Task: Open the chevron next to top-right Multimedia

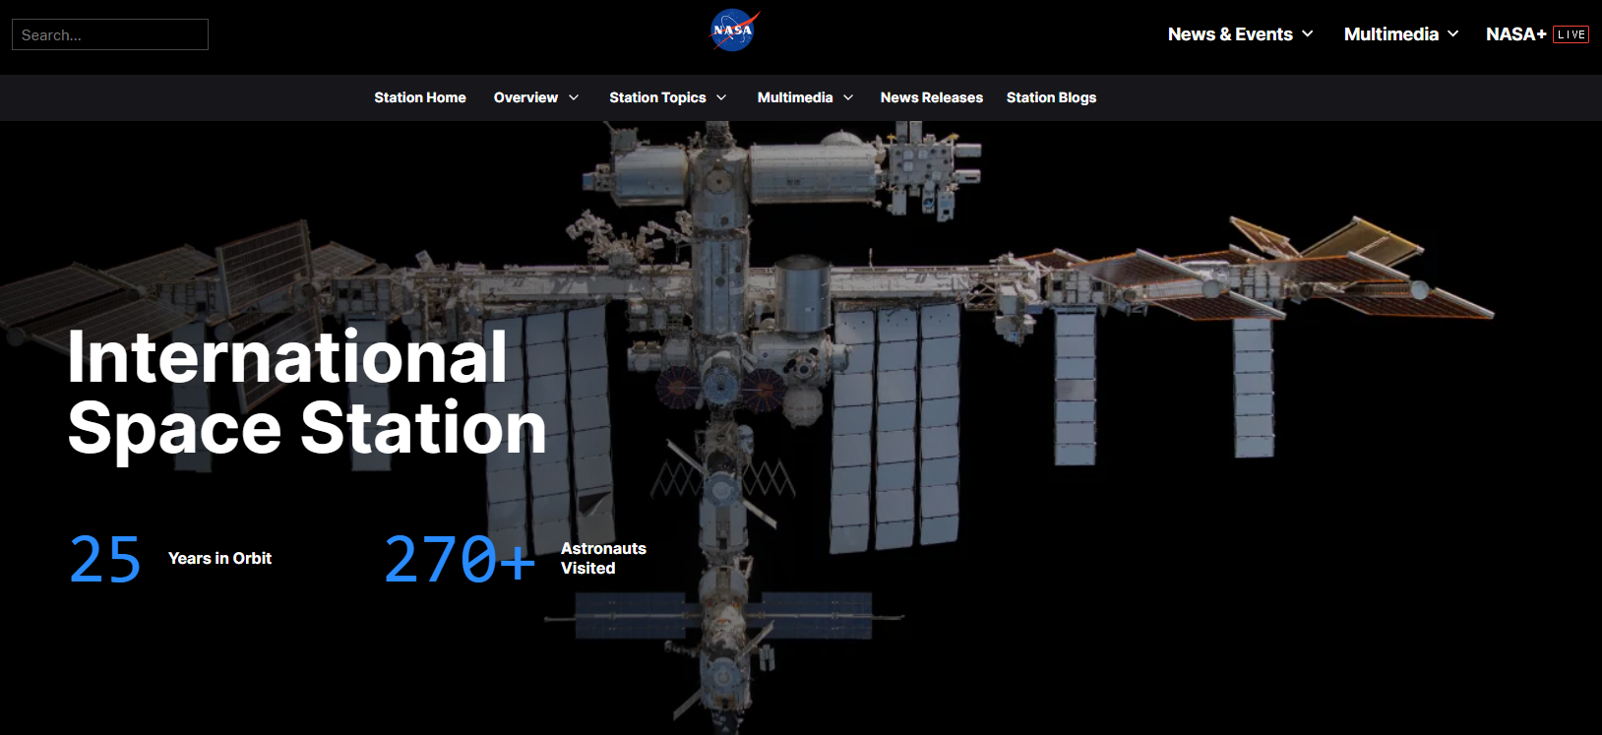Action: pyautogui.click(x=1452, y=33)
